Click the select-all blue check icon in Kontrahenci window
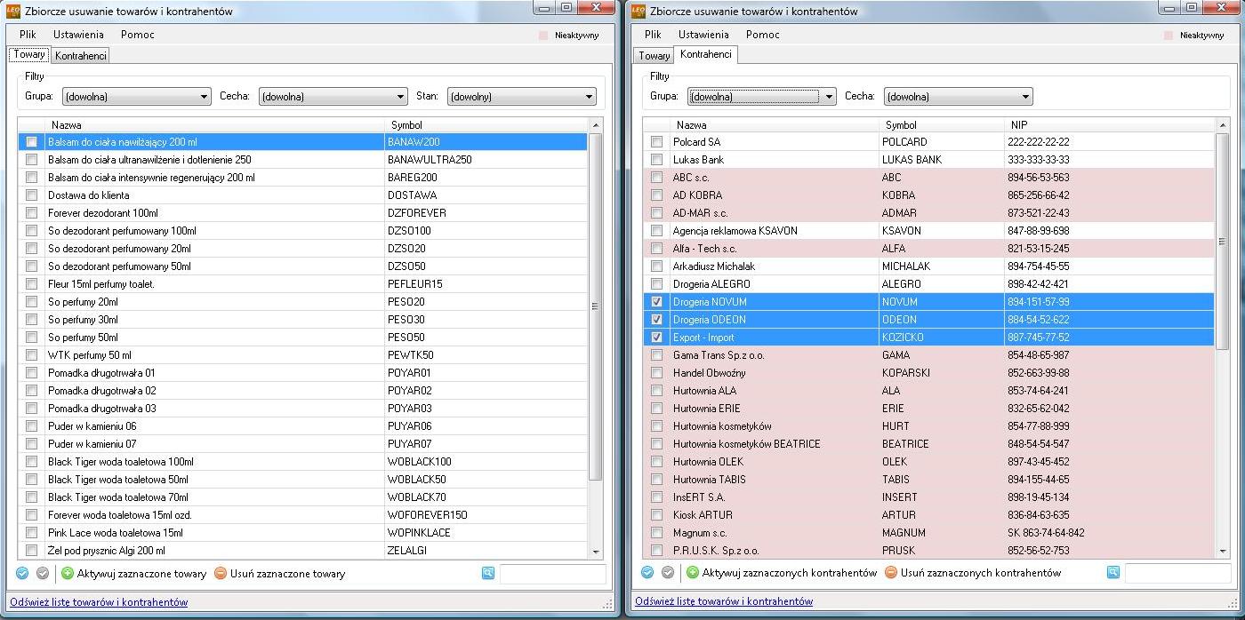Image resolution: width=1245 pixels, height=620 pixels. click(x=647, y=574)
